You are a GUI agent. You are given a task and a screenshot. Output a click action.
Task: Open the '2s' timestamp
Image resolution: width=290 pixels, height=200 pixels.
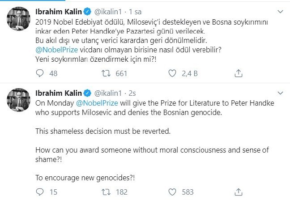pos(132,93)
